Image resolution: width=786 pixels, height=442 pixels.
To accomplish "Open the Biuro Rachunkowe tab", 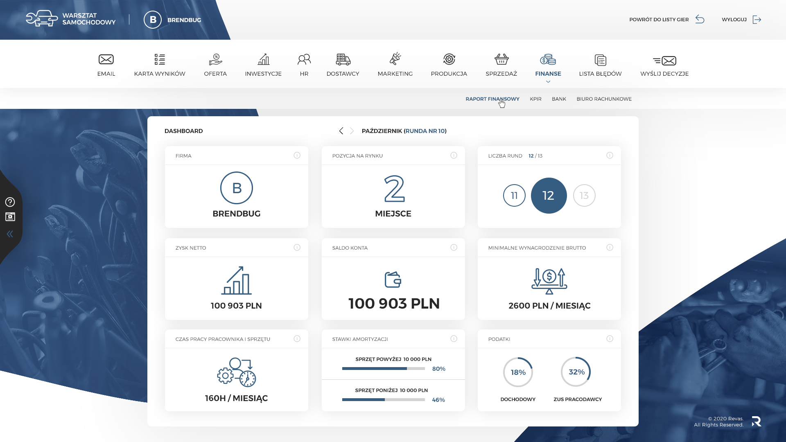I will click(x=604, y=99).
